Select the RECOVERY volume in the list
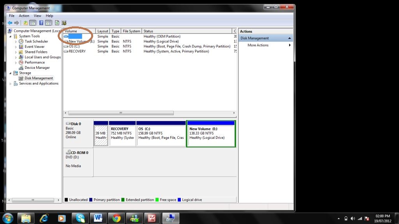The height and width of the screenshot is (224, 399). 77,51
